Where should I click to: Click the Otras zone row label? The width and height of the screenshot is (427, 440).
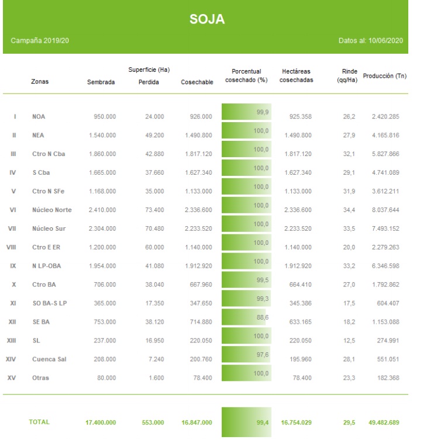pyautogui.click(x=40, y=378)
